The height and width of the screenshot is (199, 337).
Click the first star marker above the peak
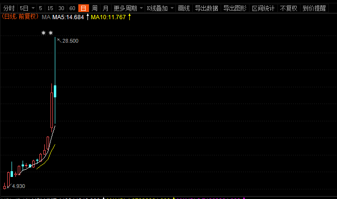pyautogui.click(x=43, y=33)
